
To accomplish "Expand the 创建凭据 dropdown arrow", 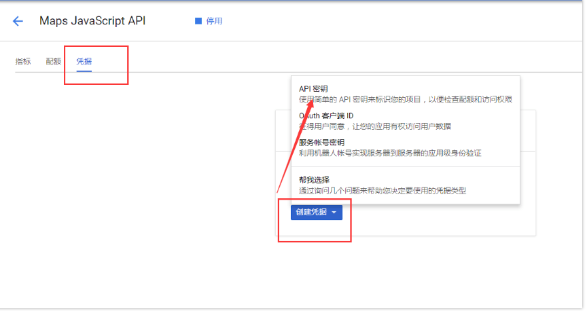I will click(334, 213).
